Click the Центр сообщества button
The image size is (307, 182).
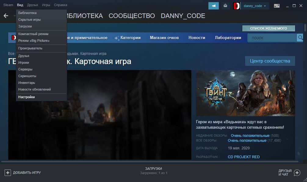point(271,61)
